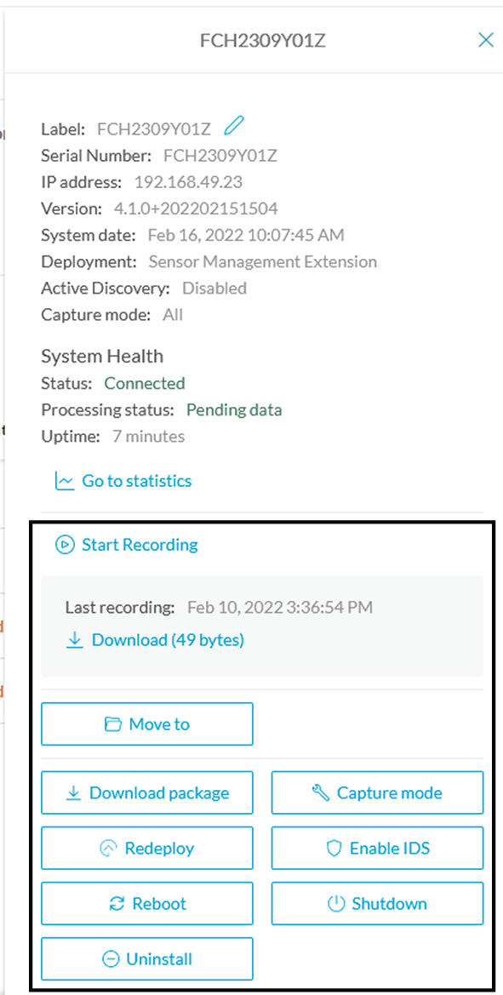Click system date Feb 16, 2022 10:07:45 AM
Screen dimensions: 503x995
246,236
